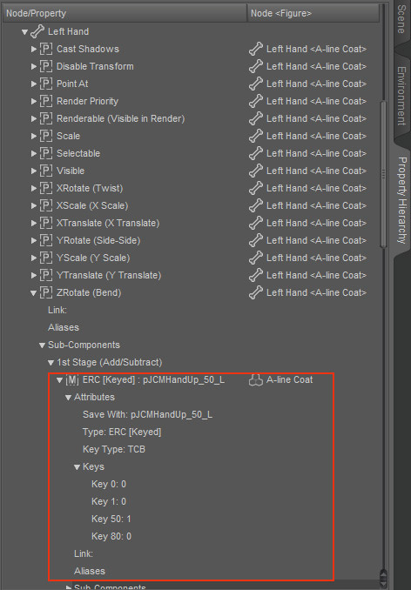
Task: Click bone icon in YTranslate row node column
Action: (256, 276)
